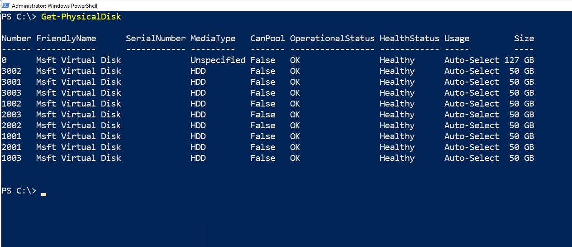Click the MediaType column header
Image resolution: width=572 pixels, height=247 pixels.
click(213, 39)
